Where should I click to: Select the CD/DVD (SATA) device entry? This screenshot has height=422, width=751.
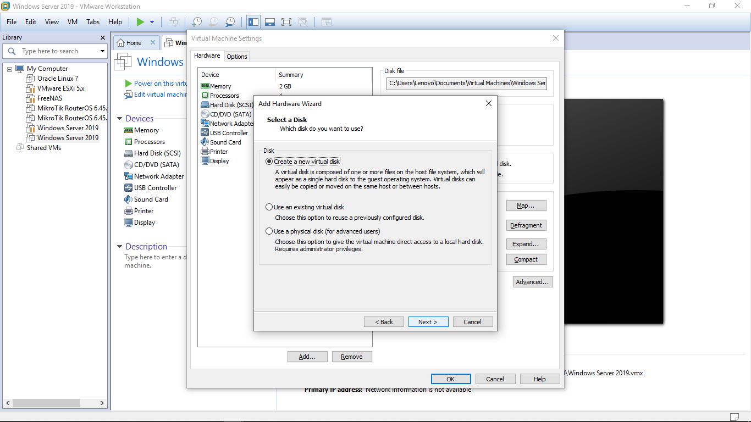coord(225,114)
